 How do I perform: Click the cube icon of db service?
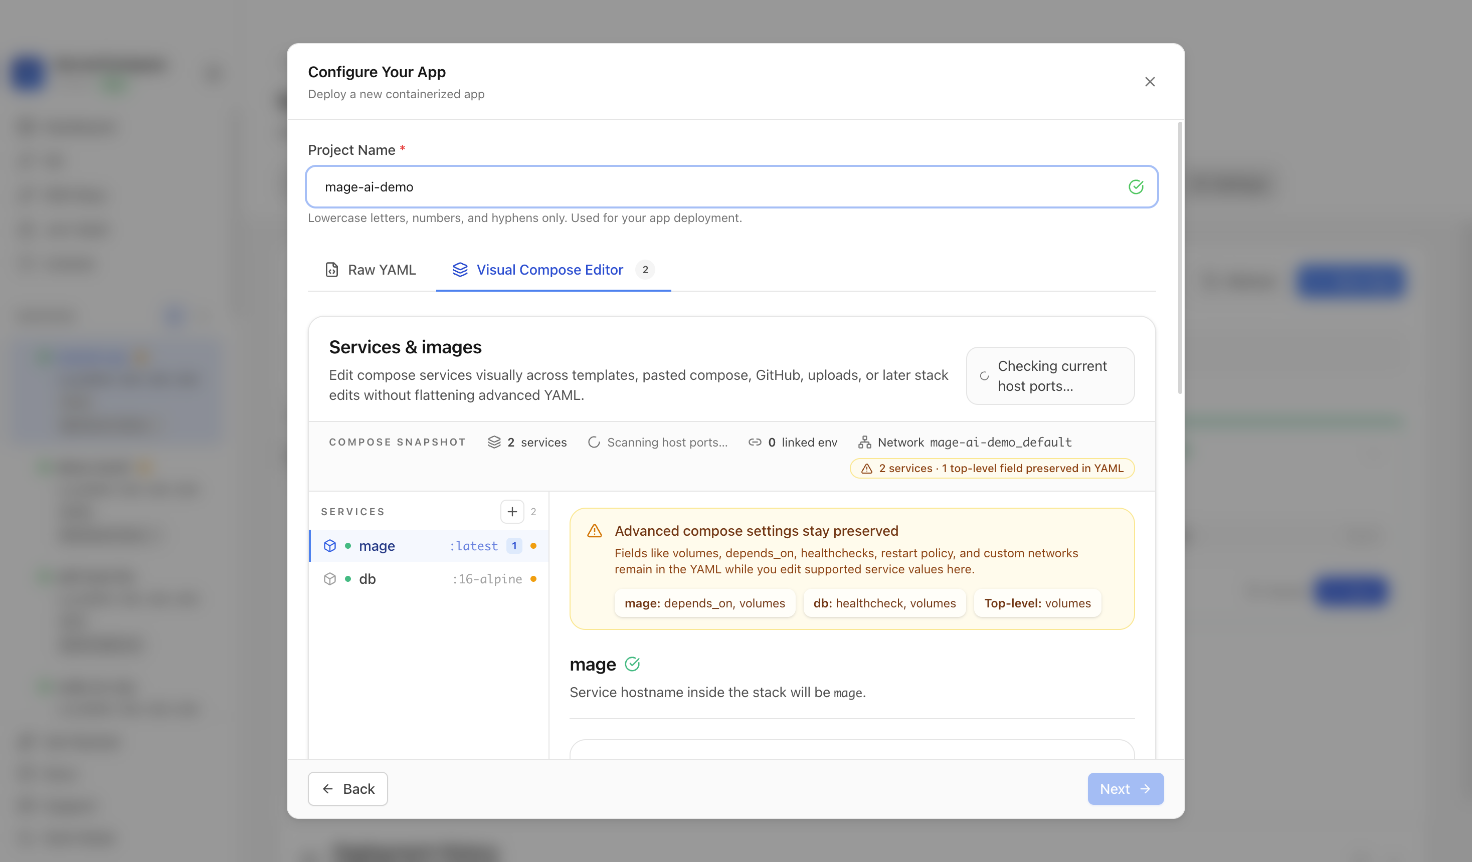[329, 579]
